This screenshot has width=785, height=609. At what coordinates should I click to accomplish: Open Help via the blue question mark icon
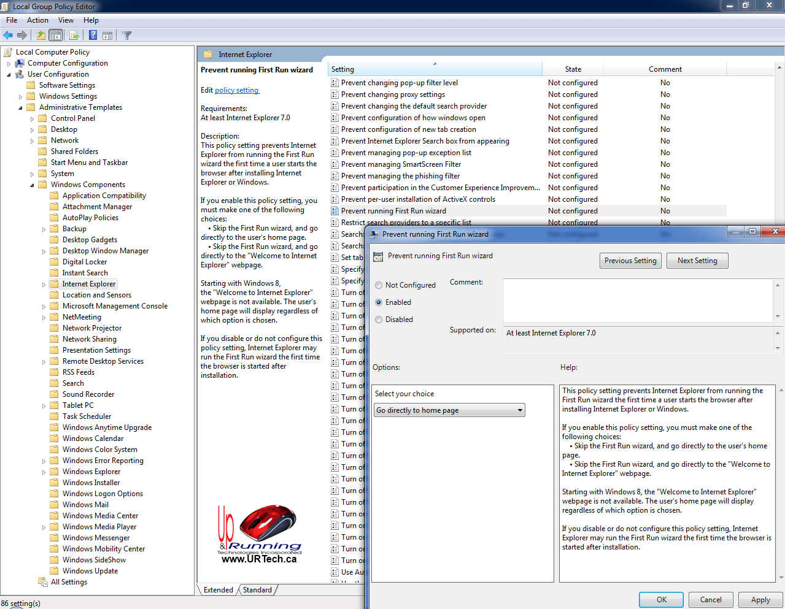(x=93, y=36)
